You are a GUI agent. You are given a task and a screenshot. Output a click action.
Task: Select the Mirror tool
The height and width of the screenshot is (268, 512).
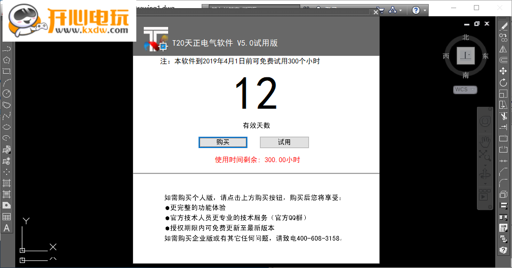tap(503, 49)
